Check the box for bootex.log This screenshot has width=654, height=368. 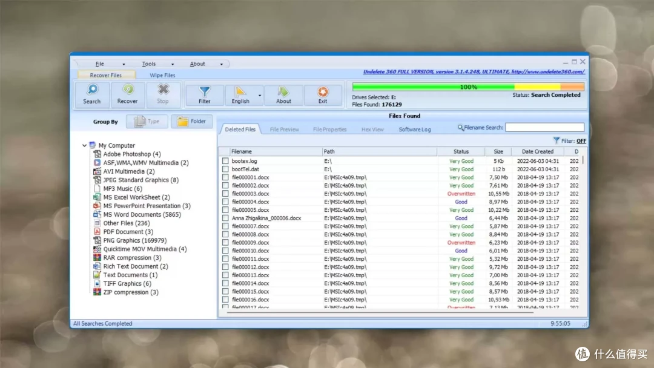(x=225, y=161)
